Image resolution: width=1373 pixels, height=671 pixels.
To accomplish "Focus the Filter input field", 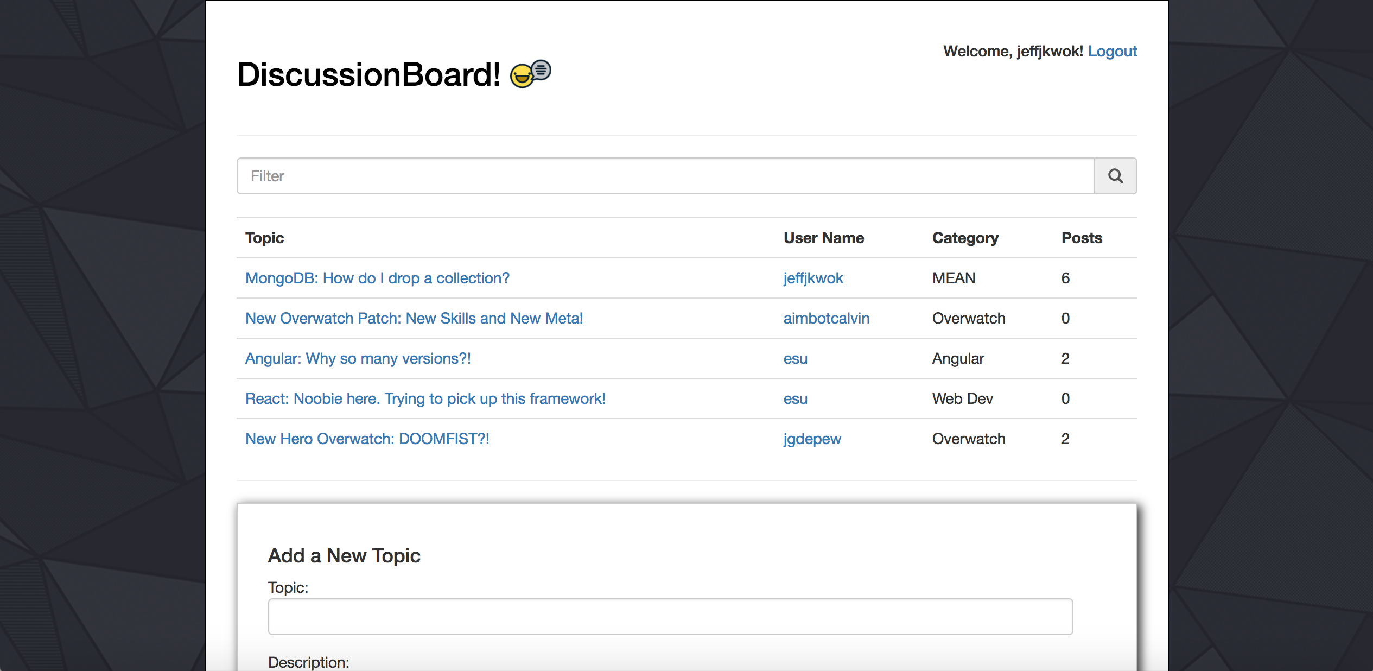I will click(x=665, y=176).
